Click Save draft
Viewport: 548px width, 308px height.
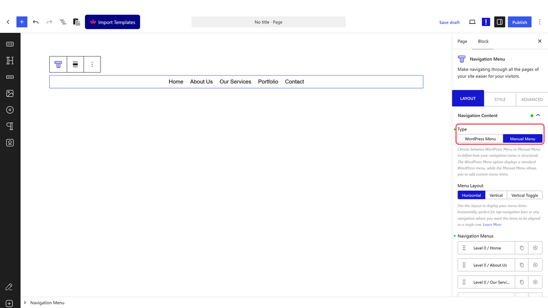[x=449, y=22]
